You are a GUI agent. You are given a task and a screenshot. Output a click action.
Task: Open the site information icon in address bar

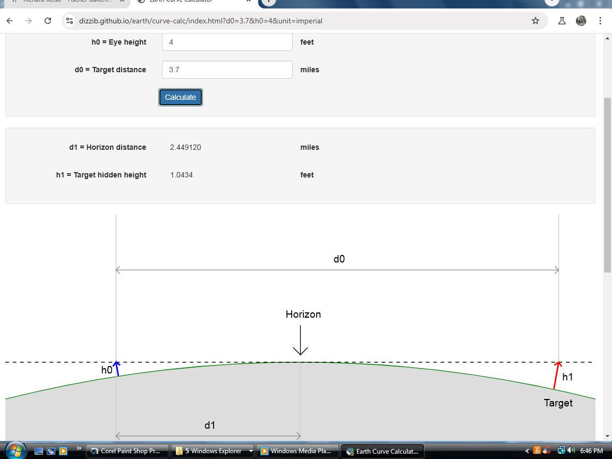[x=70, y=21]
